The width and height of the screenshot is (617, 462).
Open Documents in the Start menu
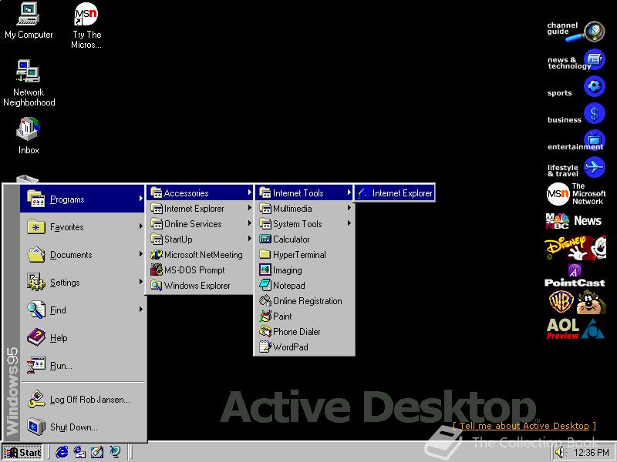(x=83, y=255)
